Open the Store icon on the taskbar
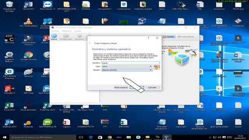Viewport: 249px width, 140px height. click(100, 137)
